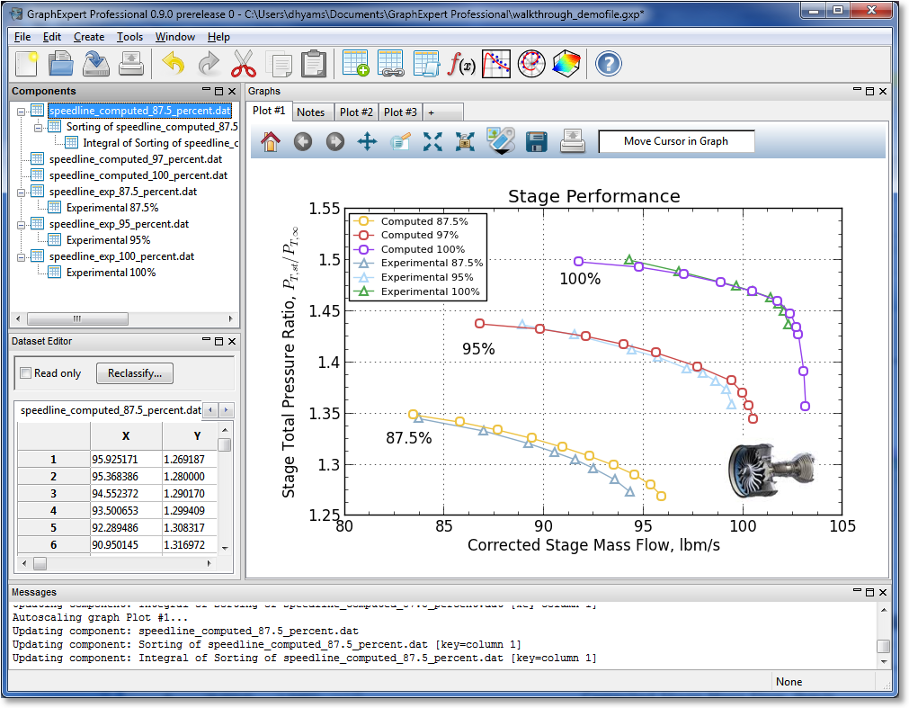
Task: Go back to previous graph view
Action: pos(303,141)
